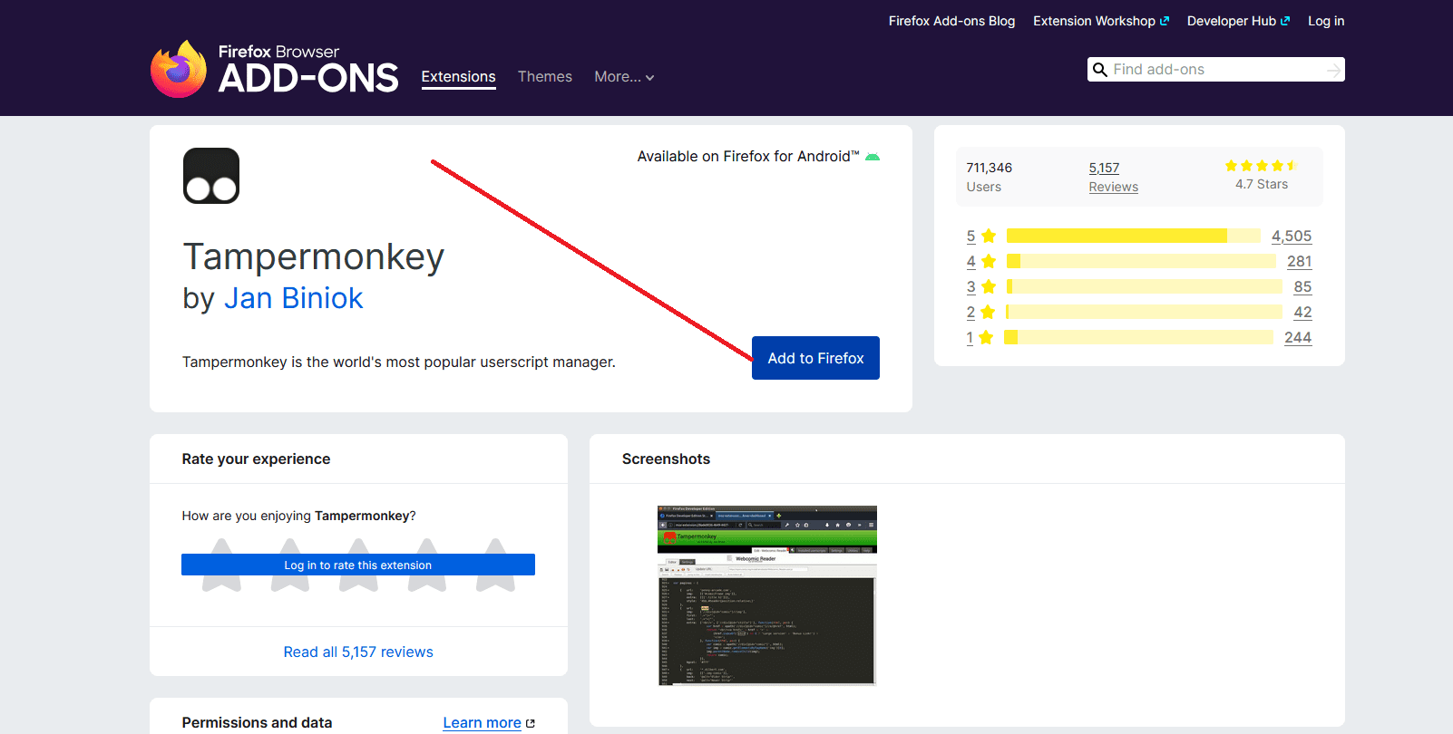Select fifth star in rating widget
Image resolution: width=1453 pixels, height=734 pixels.
[x=495, y=565]
